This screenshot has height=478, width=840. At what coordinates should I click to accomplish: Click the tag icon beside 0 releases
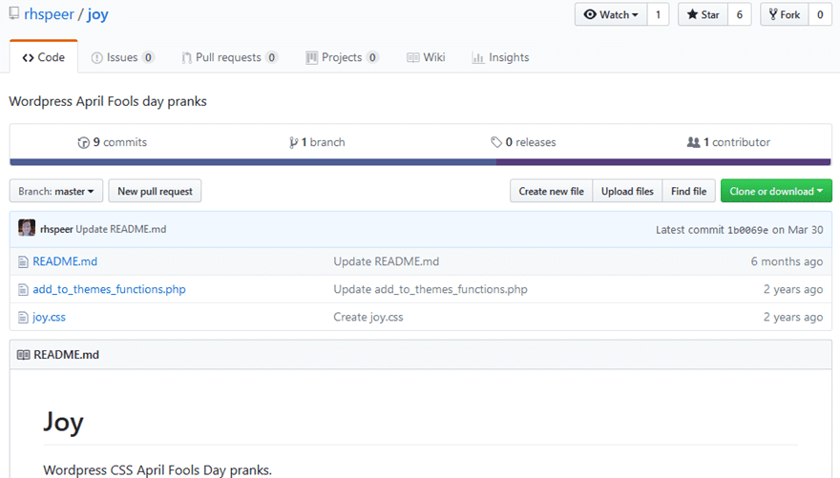click(x=496, y=142)
